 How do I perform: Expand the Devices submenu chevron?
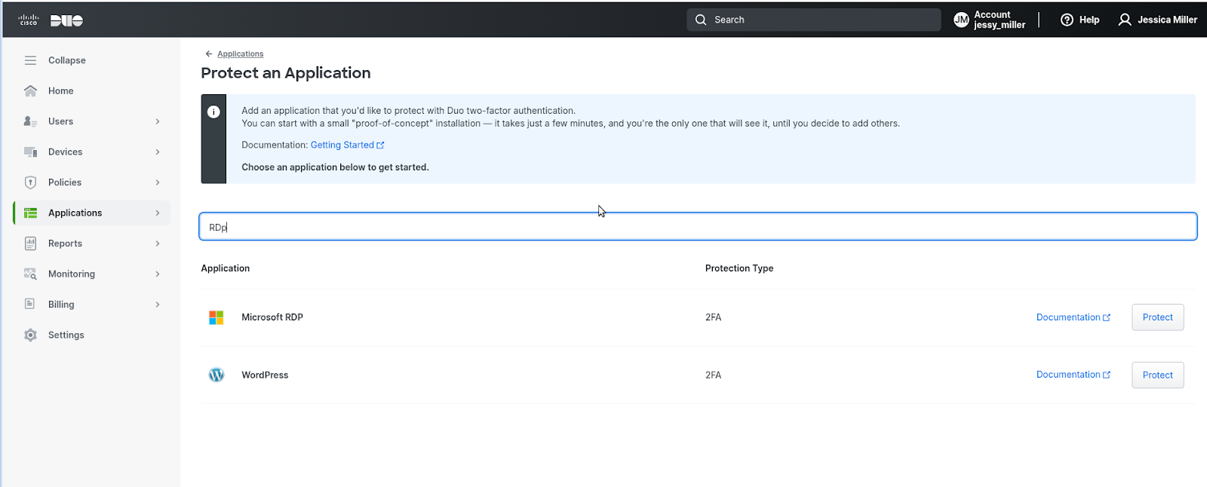(x=158, y=152)
